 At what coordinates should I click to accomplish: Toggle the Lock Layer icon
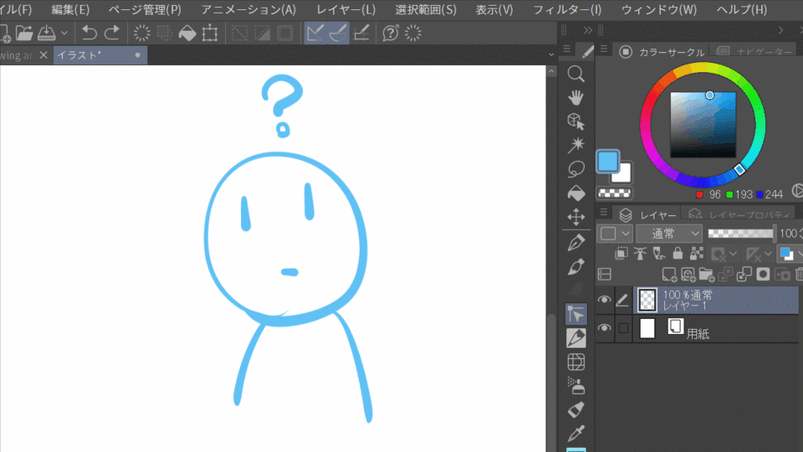[x=677, y=253]
